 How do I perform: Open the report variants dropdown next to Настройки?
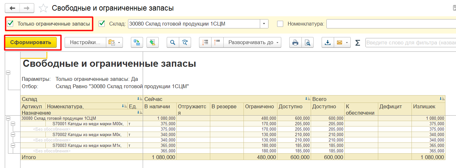point(115,42)
